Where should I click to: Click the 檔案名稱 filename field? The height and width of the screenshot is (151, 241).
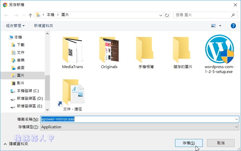140,119
